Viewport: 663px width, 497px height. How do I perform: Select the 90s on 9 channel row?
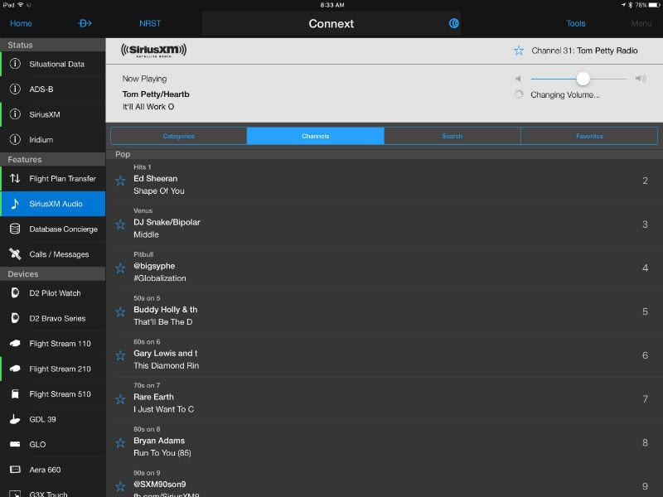click(x=384, y=481)
